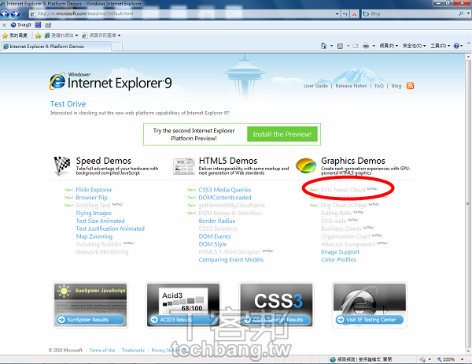
Task: Click the third SnagIt toolbar icon
Action: click(48, 24)
